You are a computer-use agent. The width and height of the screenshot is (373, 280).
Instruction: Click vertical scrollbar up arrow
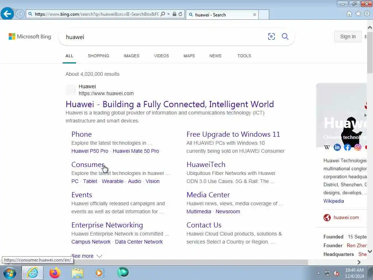(370, 27)
